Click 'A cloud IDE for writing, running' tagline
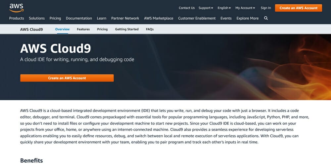The image size is (331, 165). pos(77,59)
